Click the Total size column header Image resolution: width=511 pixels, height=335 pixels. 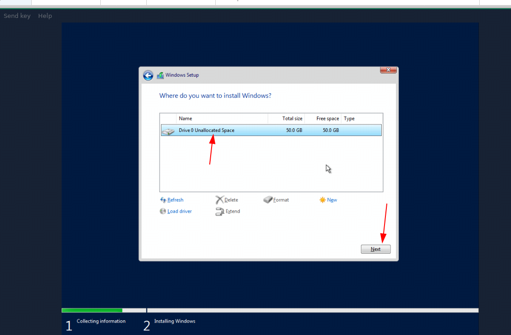click(286, 119)
